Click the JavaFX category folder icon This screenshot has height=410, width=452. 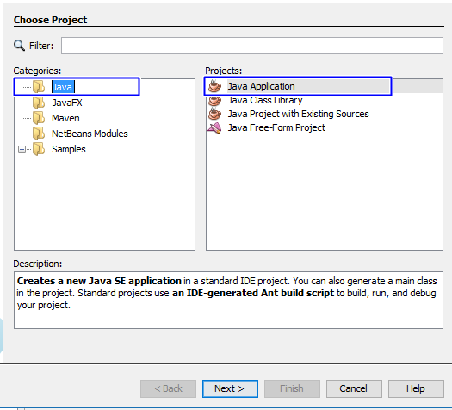[x=39, y=102]
